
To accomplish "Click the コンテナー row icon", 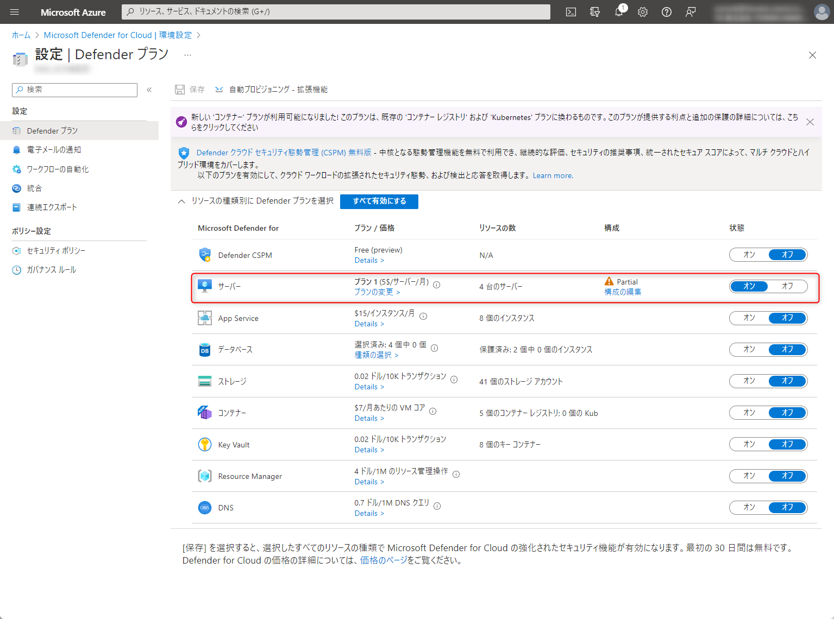I will click(205, 413).
